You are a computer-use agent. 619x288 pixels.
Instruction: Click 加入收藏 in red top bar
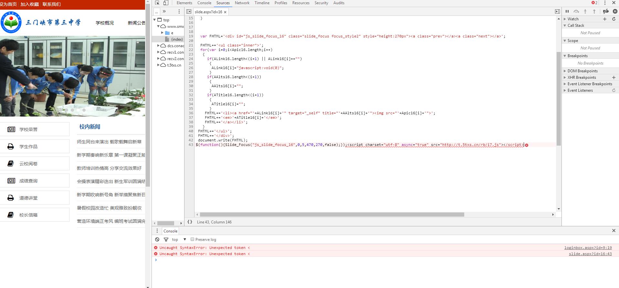coord(30,4)
